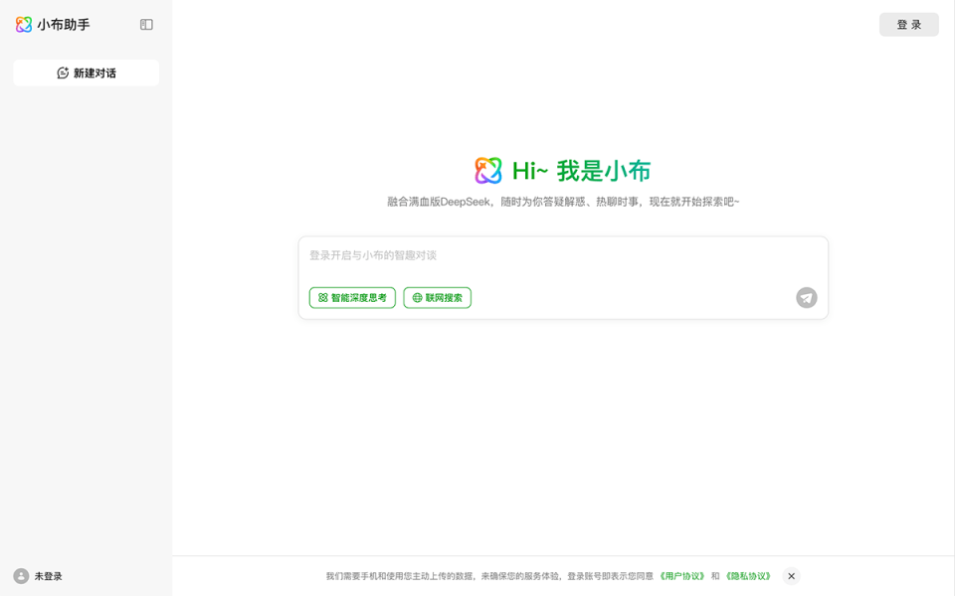Click the logo beside Hi~ 我是小布 greeting
955x596 pixels.
click(486, 170)
